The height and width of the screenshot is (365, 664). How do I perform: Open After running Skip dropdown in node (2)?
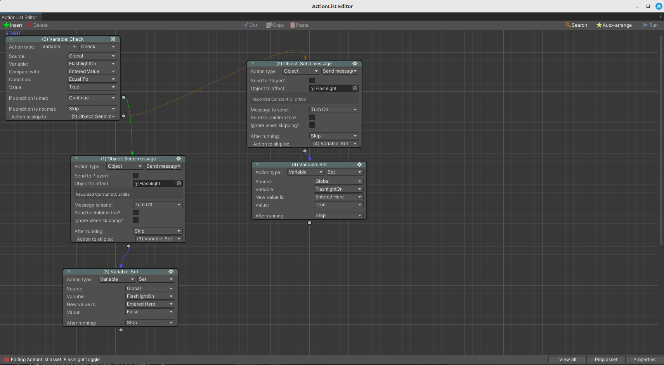(334, 136)
